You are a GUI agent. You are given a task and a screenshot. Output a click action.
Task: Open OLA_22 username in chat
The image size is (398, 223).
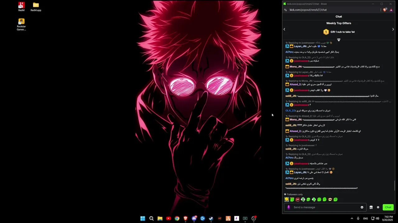[x=290, y=111]
